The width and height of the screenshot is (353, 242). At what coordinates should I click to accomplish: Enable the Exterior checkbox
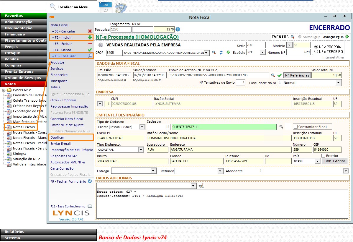[323, 156]
